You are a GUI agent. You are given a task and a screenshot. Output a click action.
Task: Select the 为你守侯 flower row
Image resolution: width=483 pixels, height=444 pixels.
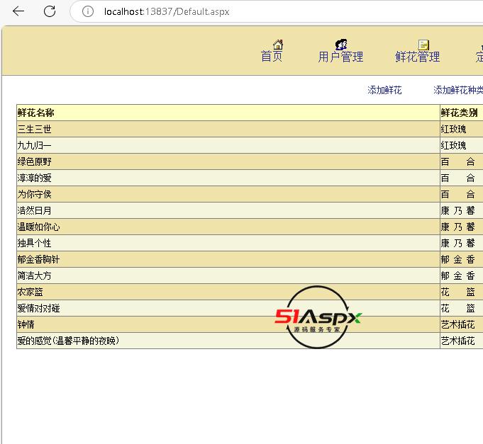point(250,194)
